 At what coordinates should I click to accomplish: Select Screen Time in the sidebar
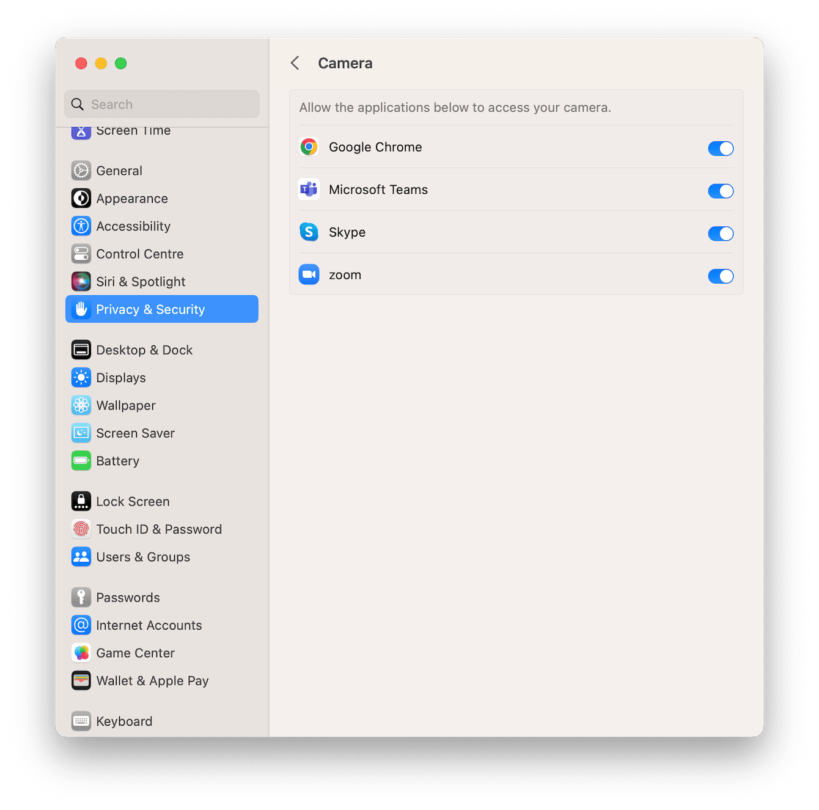(x=133, y=130)
